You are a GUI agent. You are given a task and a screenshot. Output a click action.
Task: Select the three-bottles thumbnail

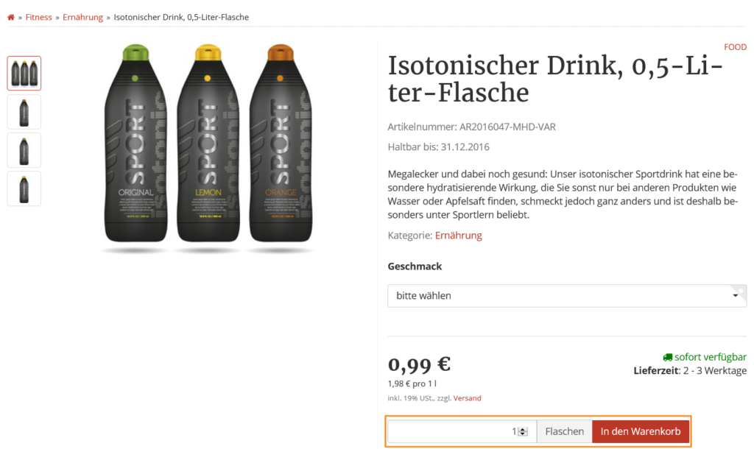[24, 74]
